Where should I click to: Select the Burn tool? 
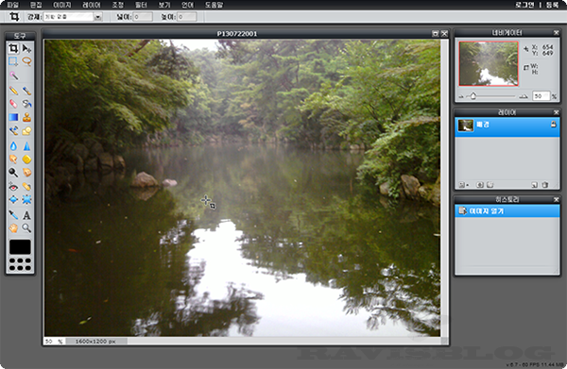(x=26, y=173)
